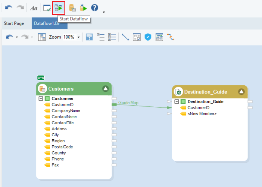Screen dimensions: 262x187
Task: Select the CompanyName field in Customers
Action: [x=66, y=111]
